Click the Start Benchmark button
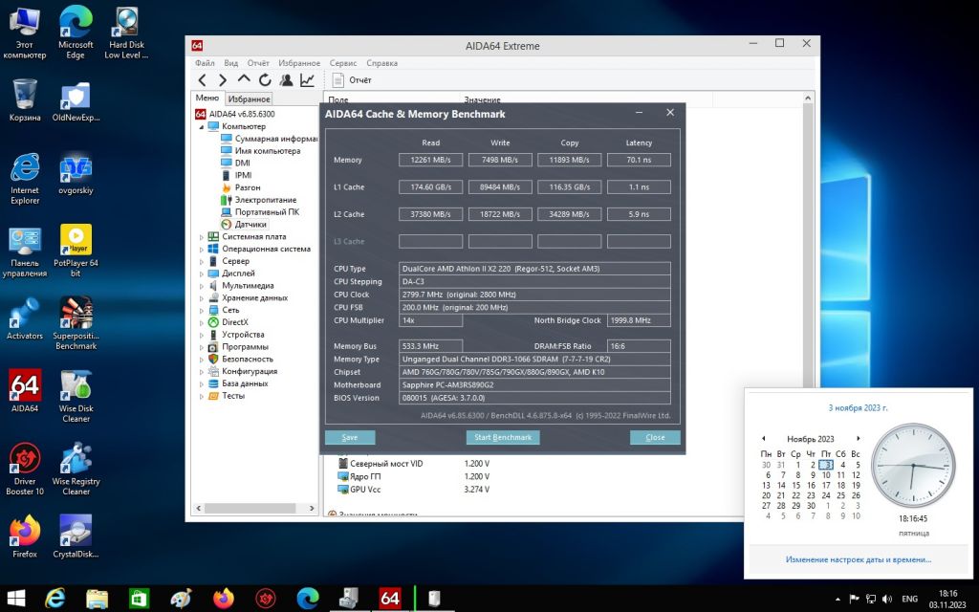 tap(503, 437)
